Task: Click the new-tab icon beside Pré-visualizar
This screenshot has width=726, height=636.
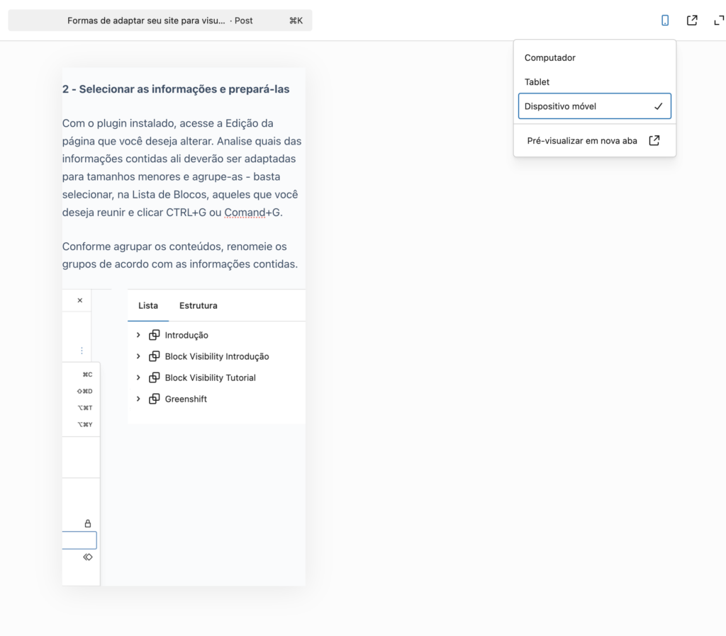Action: click(x=654, y=141)
